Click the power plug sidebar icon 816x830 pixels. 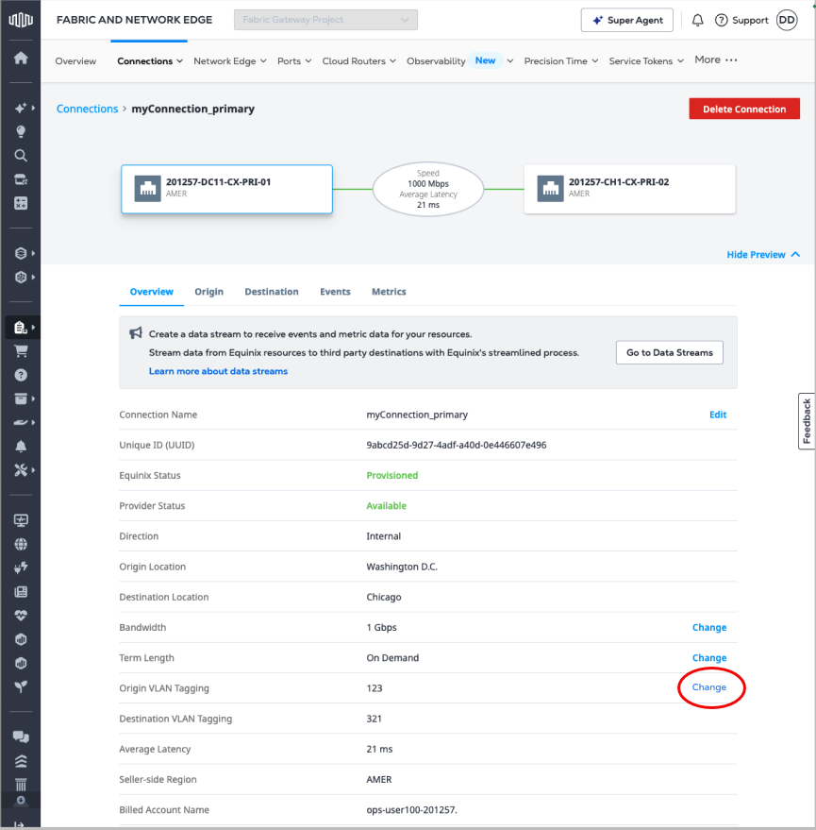(x=21, y=568)
